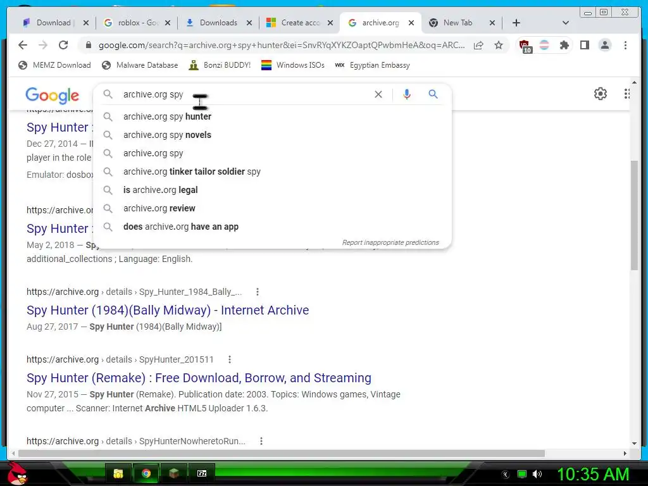This screenshot has width=648, height=486.
Task: Open the share page icon in address bar
Action: pyautogui.click(x=478, y=45)
